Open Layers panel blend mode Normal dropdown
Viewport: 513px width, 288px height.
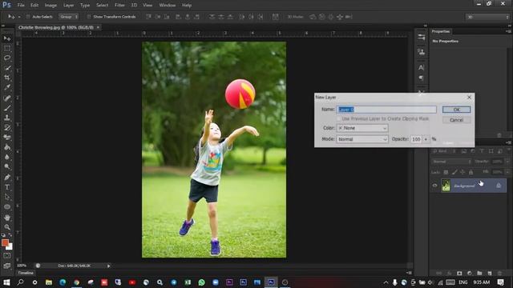[x=451, y=162]
